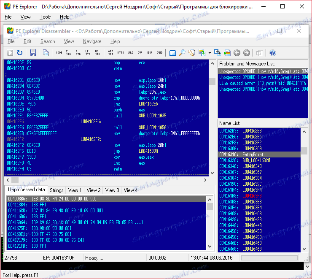The width and height of the screenshot is (312, 279).
Task: Switch to the View 3 tab
Action: [x=112, y=190]
